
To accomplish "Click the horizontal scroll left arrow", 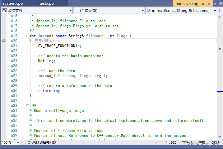I will (83, 142).
